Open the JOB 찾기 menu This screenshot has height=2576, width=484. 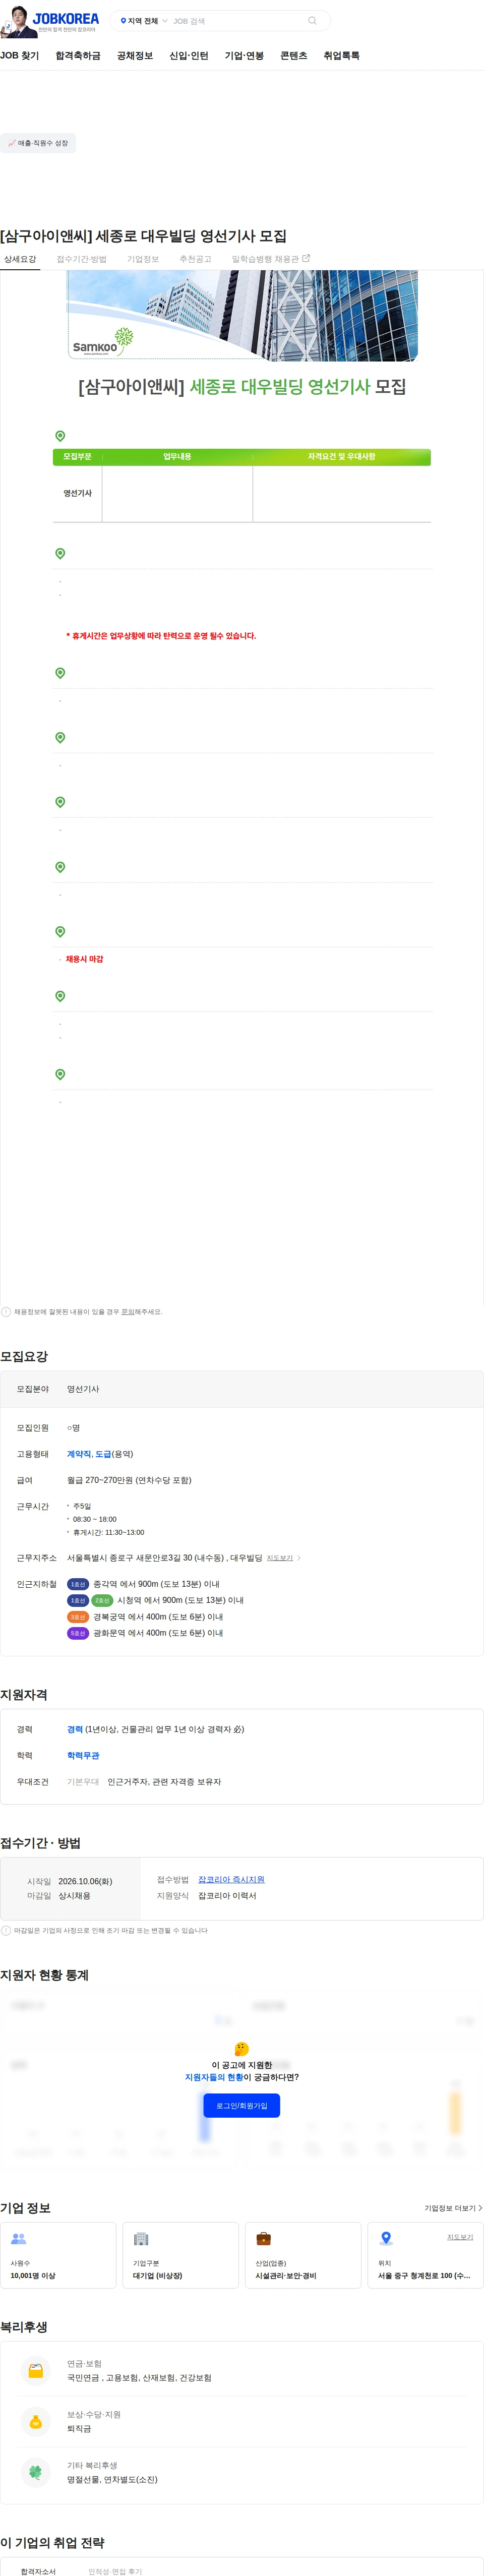pos(19,56)
